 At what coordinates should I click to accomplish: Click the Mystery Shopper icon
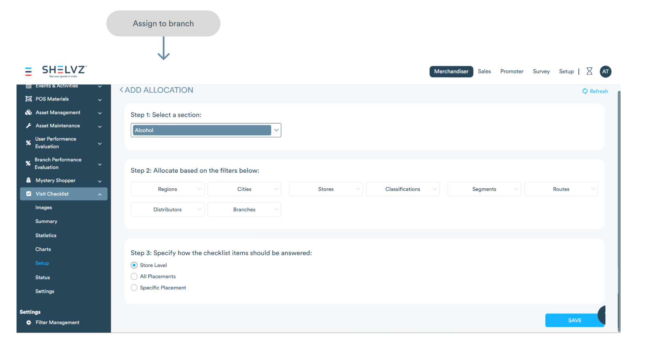29,180
